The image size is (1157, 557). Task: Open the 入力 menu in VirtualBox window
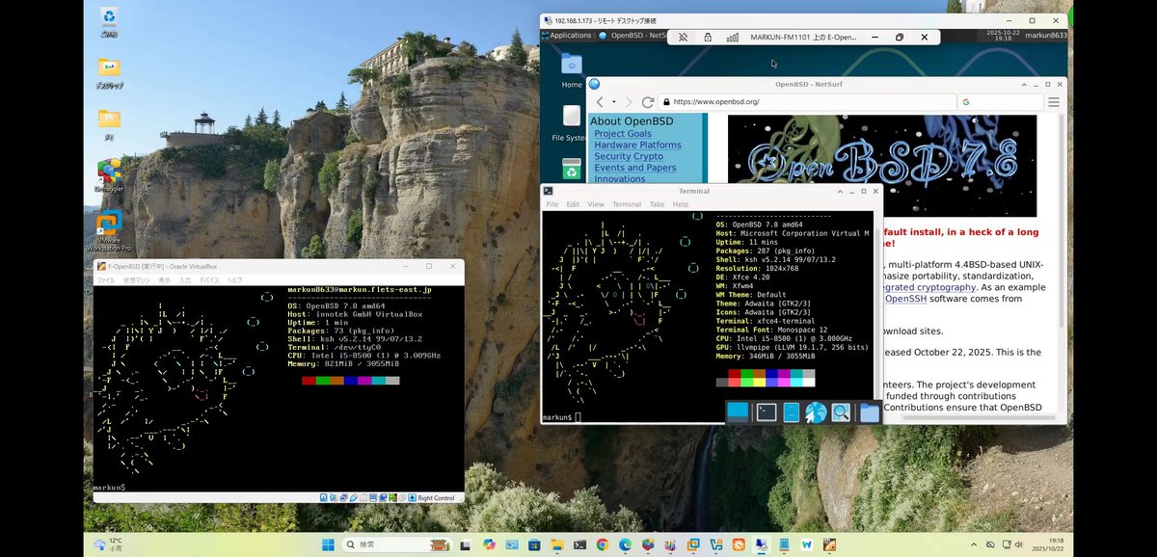pyautogui.click(x=185, y=280)
